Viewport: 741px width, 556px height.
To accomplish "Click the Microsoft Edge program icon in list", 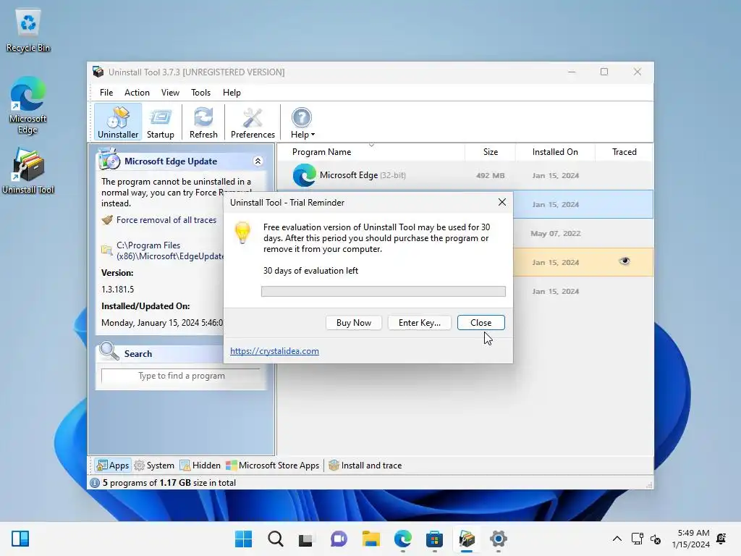I will click(x=305, y=175).
